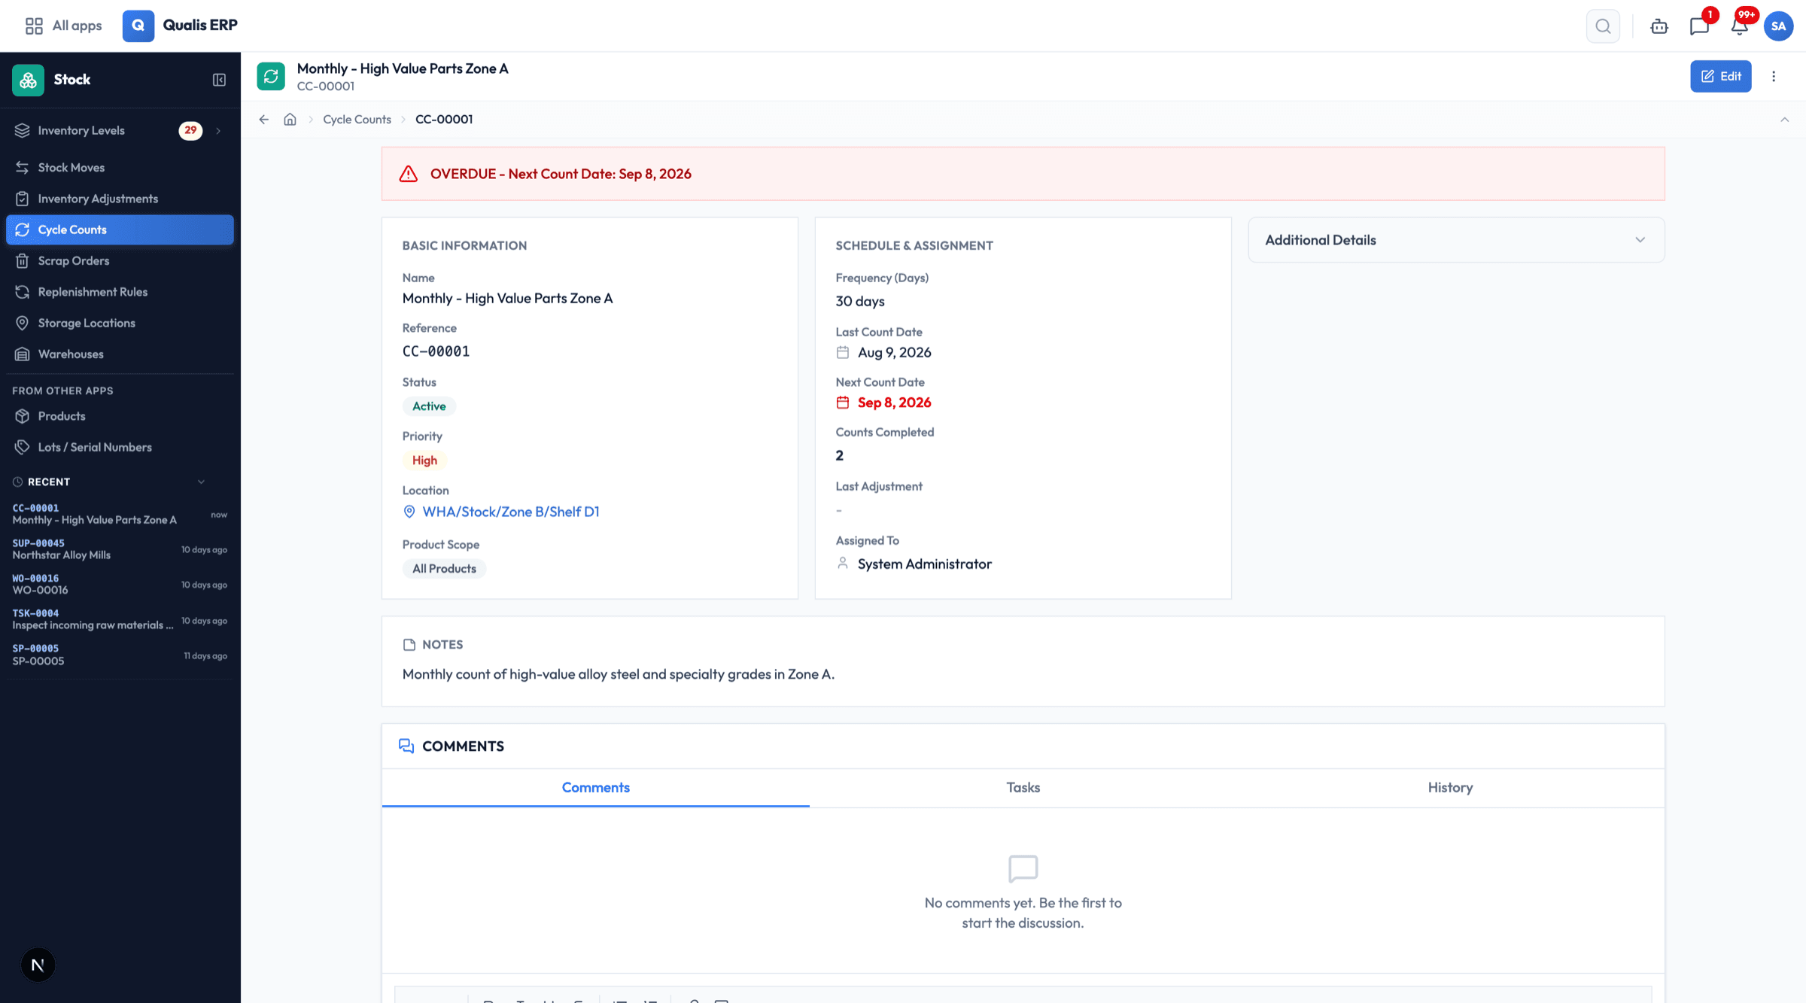
Task: Collapse the Recent section chevron
Action: [201, 482]
